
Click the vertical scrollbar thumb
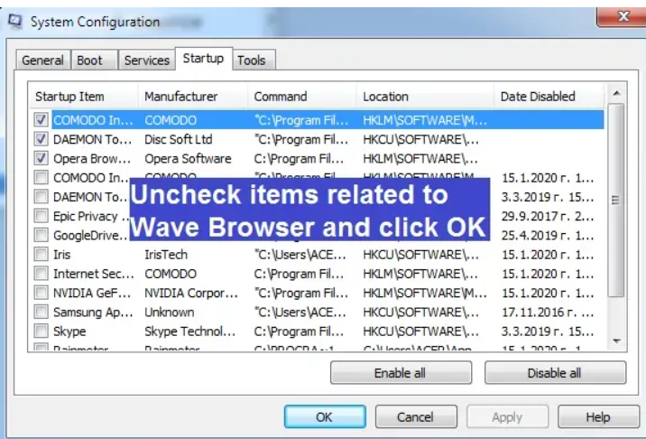616,201
